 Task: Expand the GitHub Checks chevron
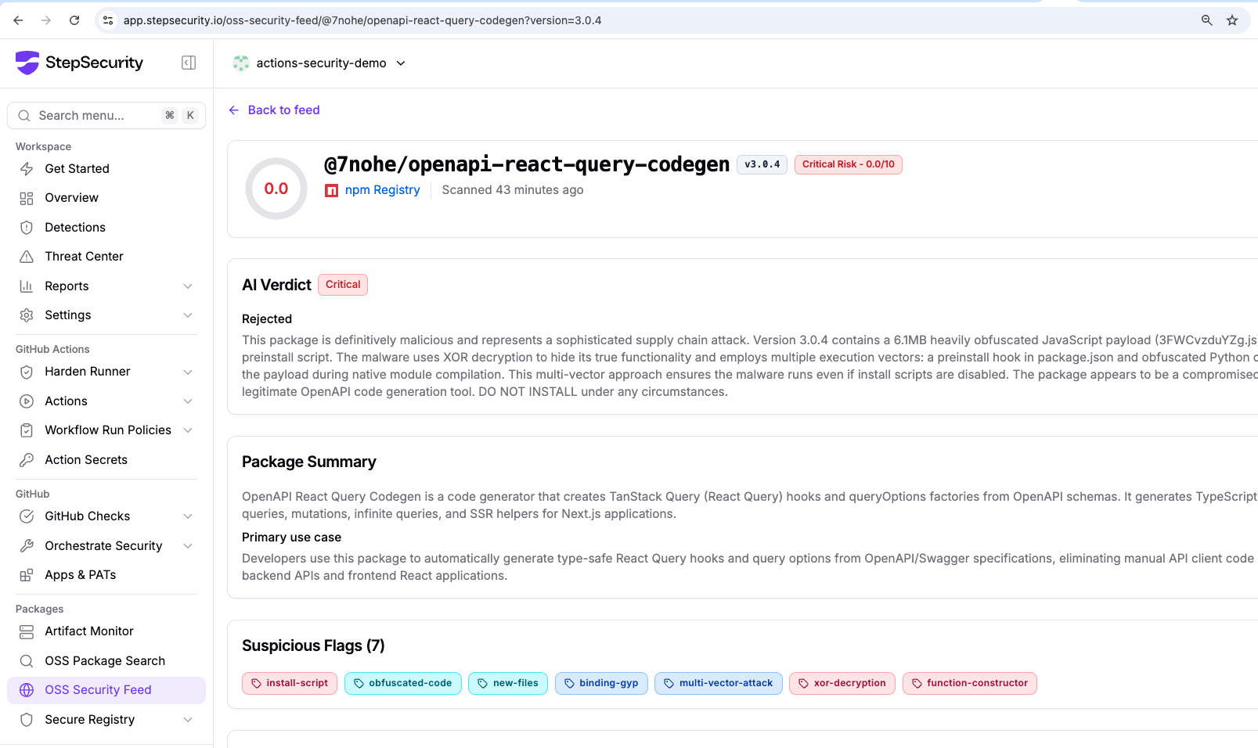pos(188,516)
